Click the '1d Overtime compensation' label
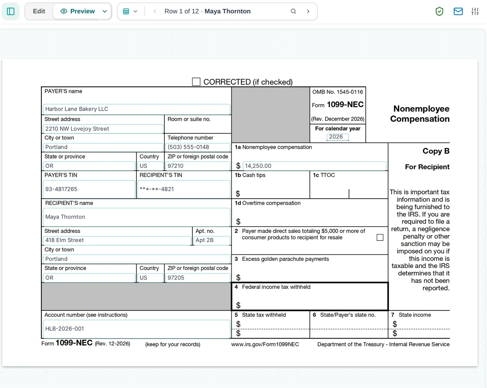The width and height of the screenshot is (487, 388). [267, 203]
